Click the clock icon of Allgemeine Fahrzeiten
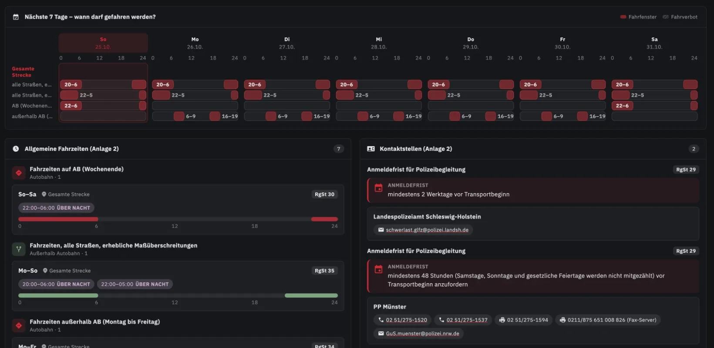 (16, 149)
